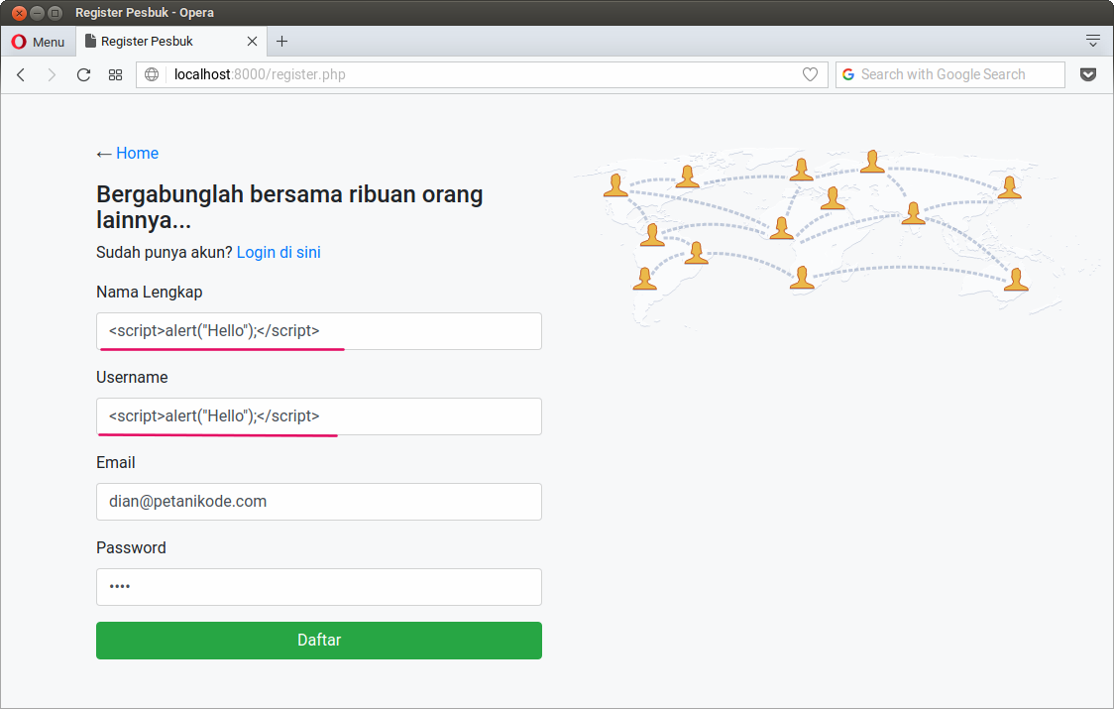Screen dimensions: 1114x709
Task: Click the back navigation arrow
Action: coord(21,74)
